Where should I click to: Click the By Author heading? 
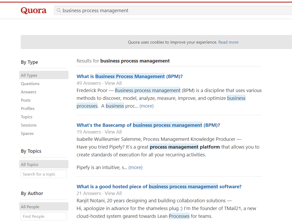(32, 193)
